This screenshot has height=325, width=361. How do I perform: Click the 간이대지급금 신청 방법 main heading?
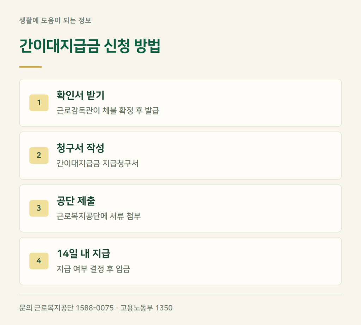coord(90,46)
